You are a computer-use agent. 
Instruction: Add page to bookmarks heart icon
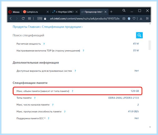pyautogui.click(x=134, y=18)
